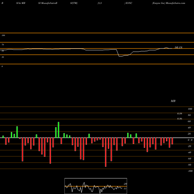Click the header text 'SI MunafaSutraR'
Screen dimensions: 194x194
coord(48,3)
